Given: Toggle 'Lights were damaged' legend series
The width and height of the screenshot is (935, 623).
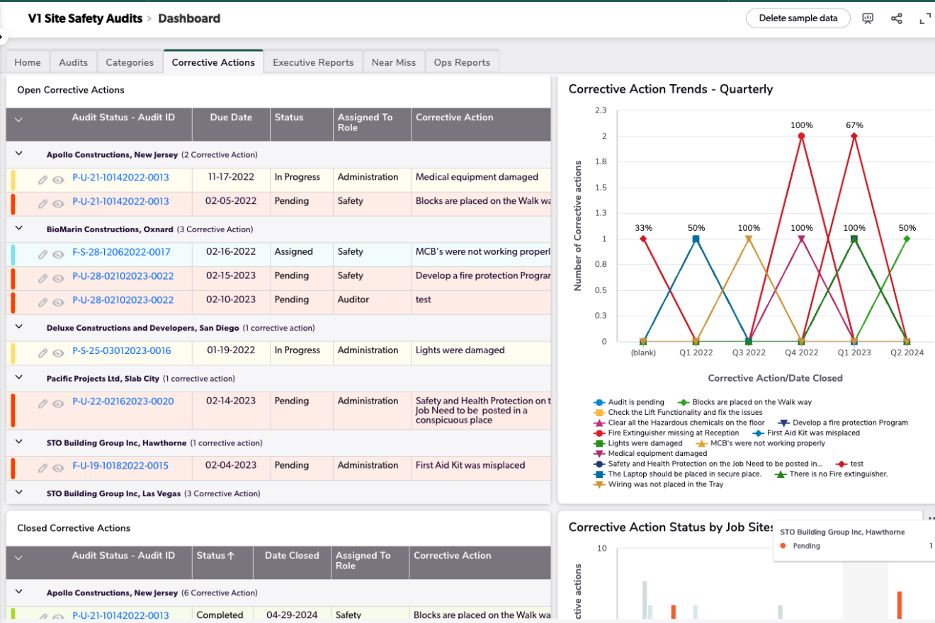Looking at the screenshot, I should click(x=645, y=443).
